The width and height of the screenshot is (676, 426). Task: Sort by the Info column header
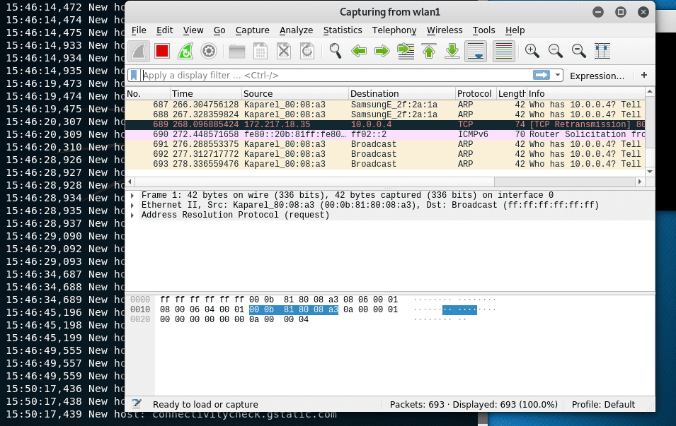[585, 93]
